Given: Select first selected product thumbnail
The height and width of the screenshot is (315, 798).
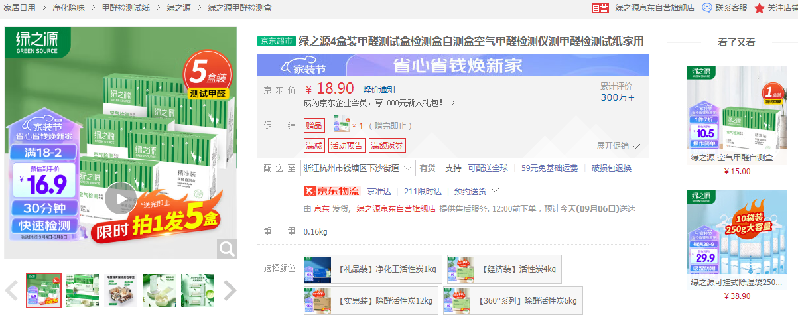Looking at the screenshot, I should (x=44, y=290).
